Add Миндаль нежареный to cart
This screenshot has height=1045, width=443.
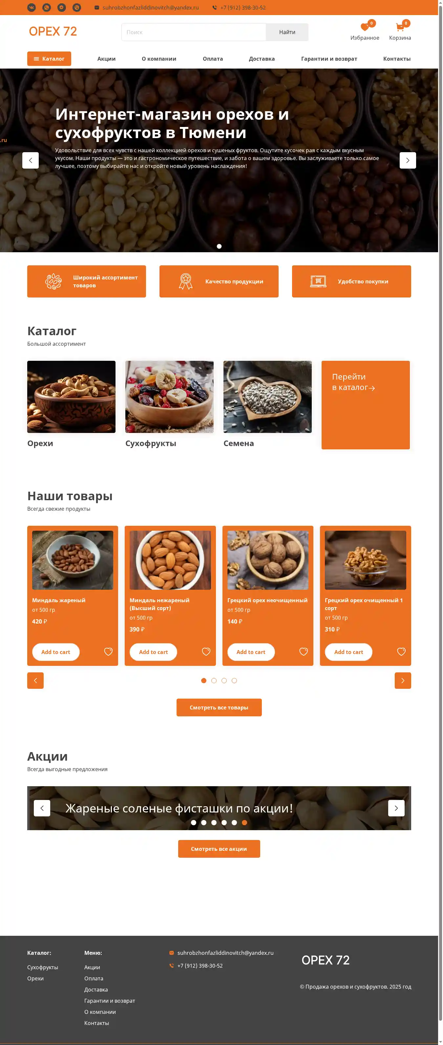(x=153, y=651)
